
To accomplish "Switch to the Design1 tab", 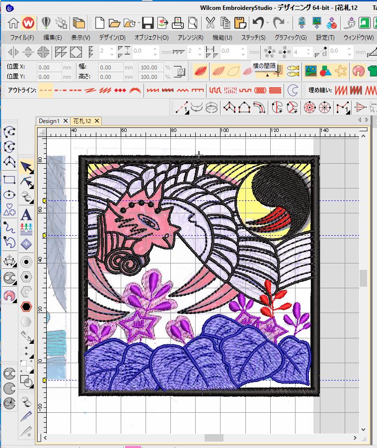I will (49, 121).
